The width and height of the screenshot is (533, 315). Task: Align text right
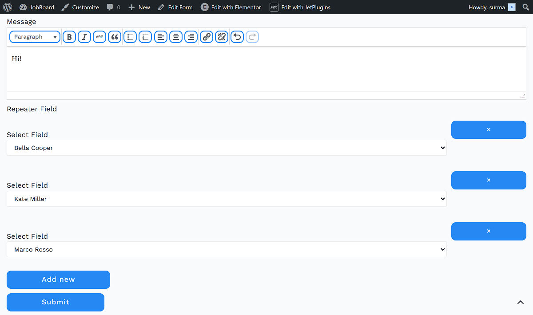[191, 37]
